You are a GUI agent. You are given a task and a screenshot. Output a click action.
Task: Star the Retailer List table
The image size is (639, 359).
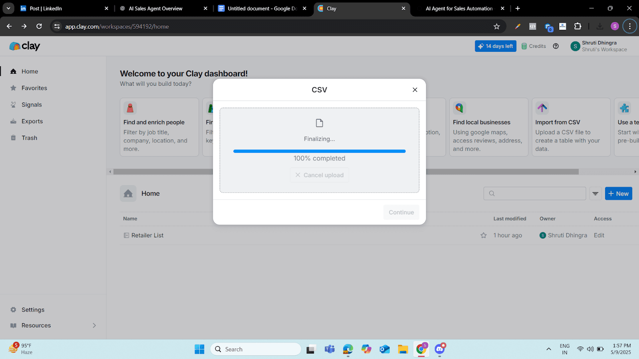pos(484,235)
